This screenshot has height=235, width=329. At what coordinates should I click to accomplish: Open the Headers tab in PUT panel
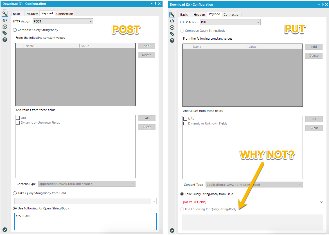point(199,14)
